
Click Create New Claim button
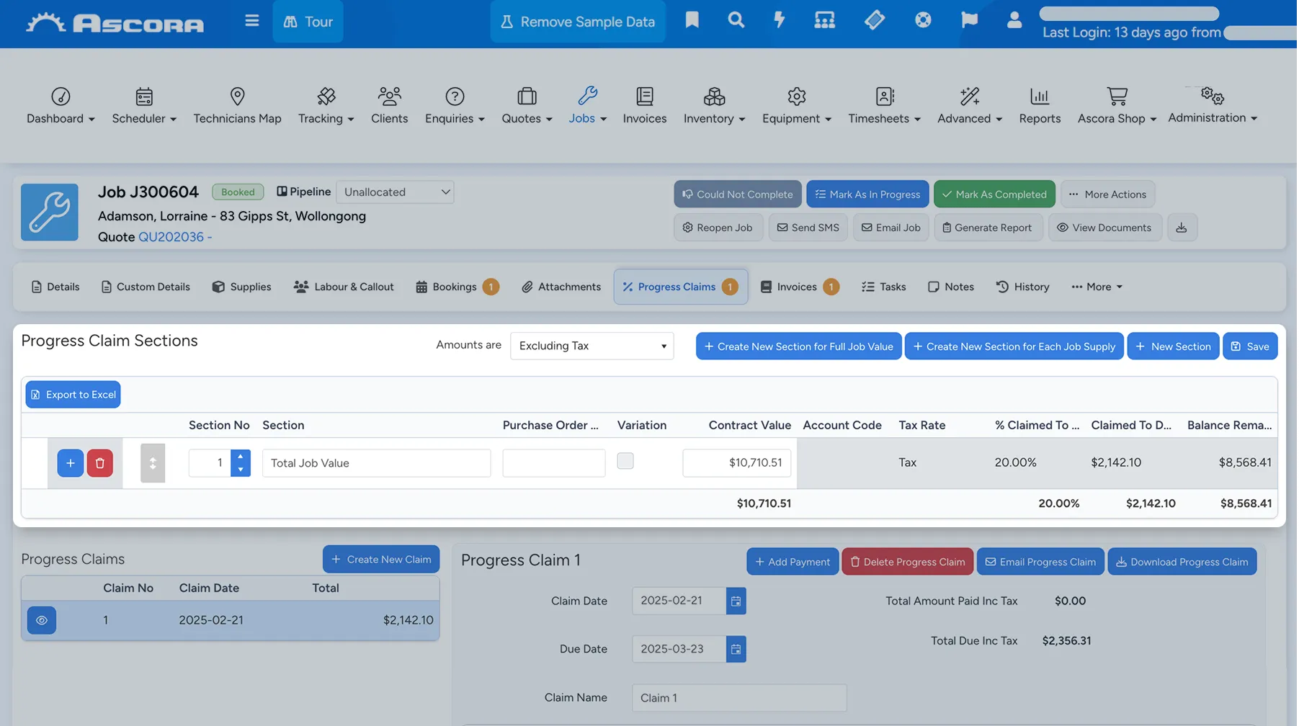point(381,560)
